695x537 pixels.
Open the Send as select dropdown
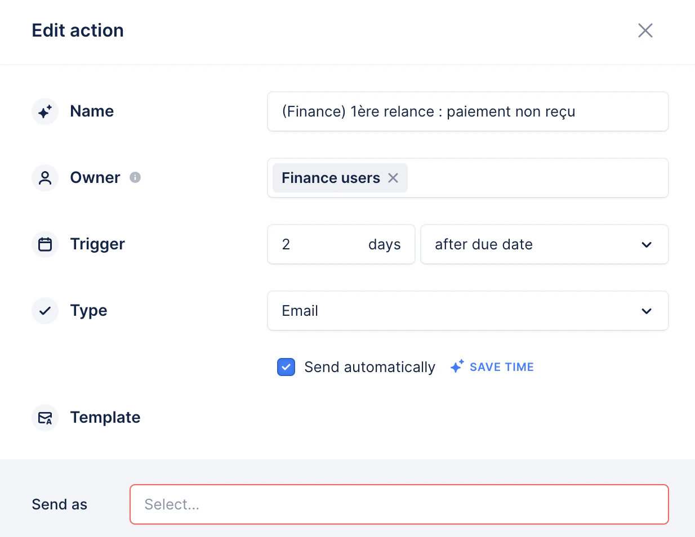(x=399, y=504)
